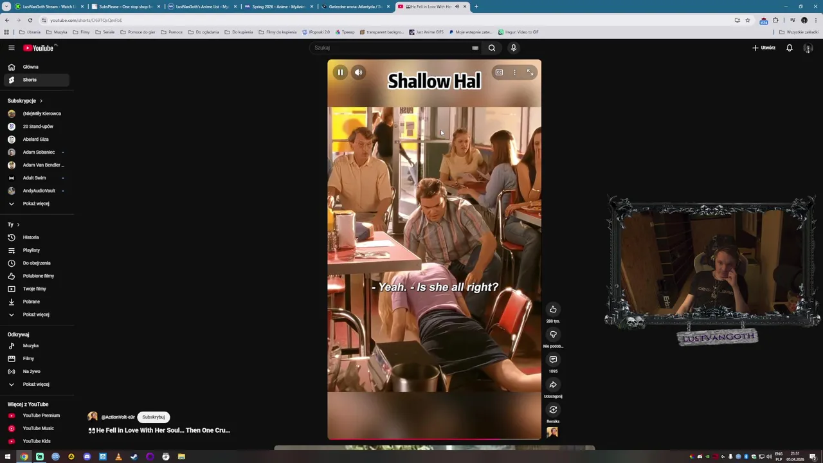Screen dimensions: 823x463
Task: Go to YouTube home via the logo
Action: pyautogui.click(x=39, y=48)
